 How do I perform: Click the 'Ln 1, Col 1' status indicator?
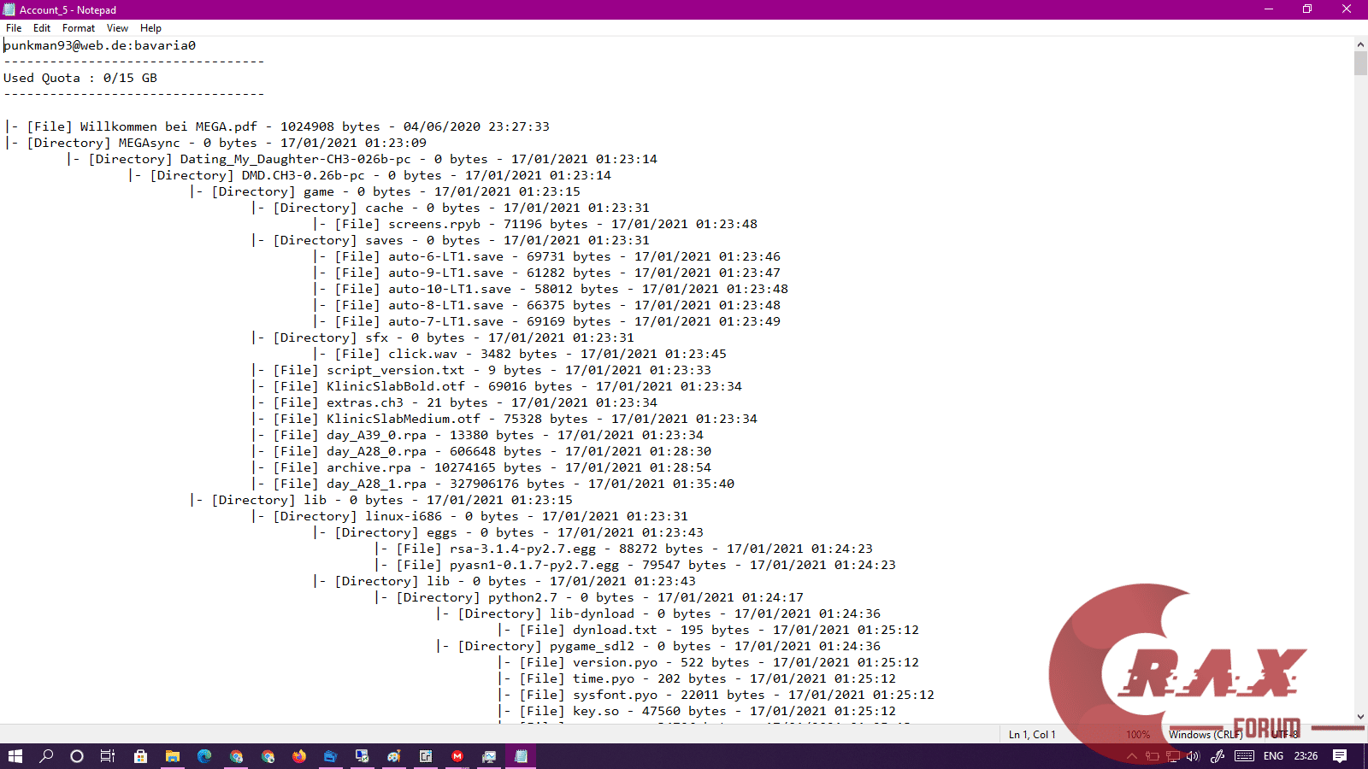(1032, 735)
